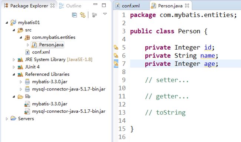Image resolution: width=241 pixels, height=142 pixels.
Task: Select conf.xml in the tree
Action: click(x=41, y=52)
